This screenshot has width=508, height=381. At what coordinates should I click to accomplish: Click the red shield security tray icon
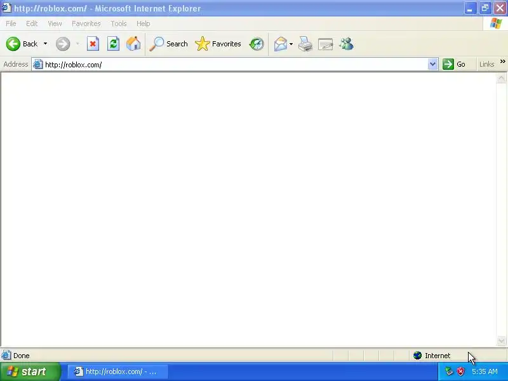(460, 371)
